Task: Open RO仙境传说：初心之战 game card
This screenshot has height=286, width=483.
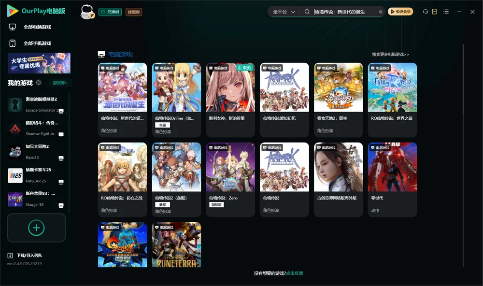Action: pyautogui.click(x=122, y=180)
